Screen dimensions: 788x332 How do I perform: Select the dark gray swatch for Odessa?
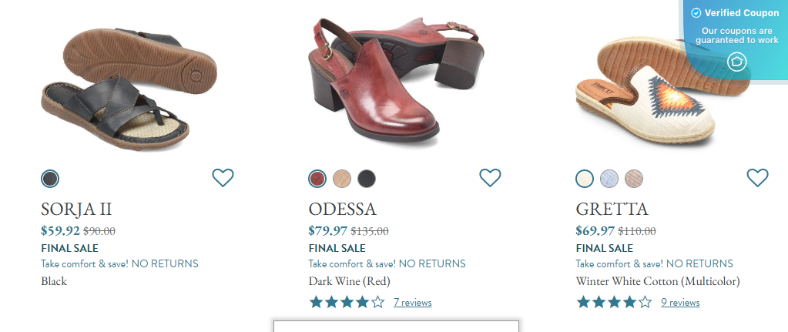pos(367,179)
